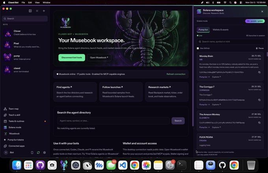Open the pump bot conversation

(25, 57)
